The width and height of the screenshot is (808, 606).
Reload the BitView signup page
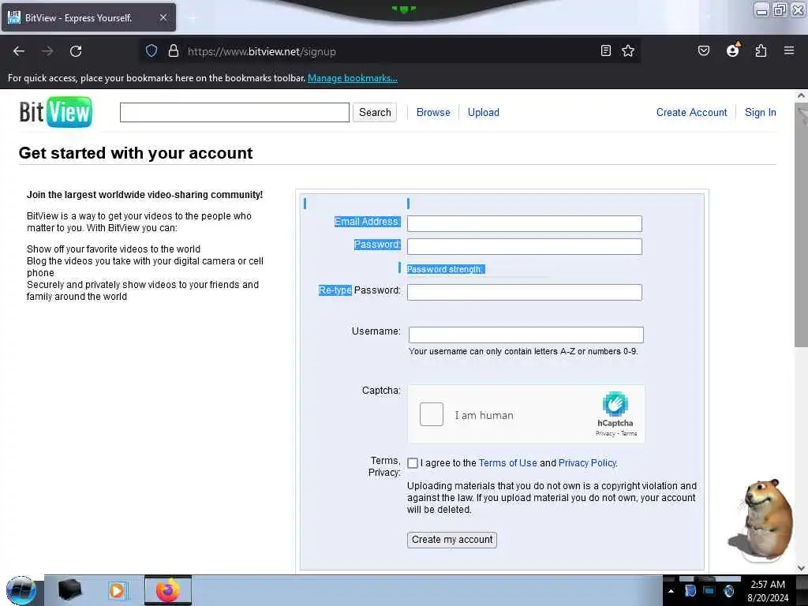click(76, 51)
